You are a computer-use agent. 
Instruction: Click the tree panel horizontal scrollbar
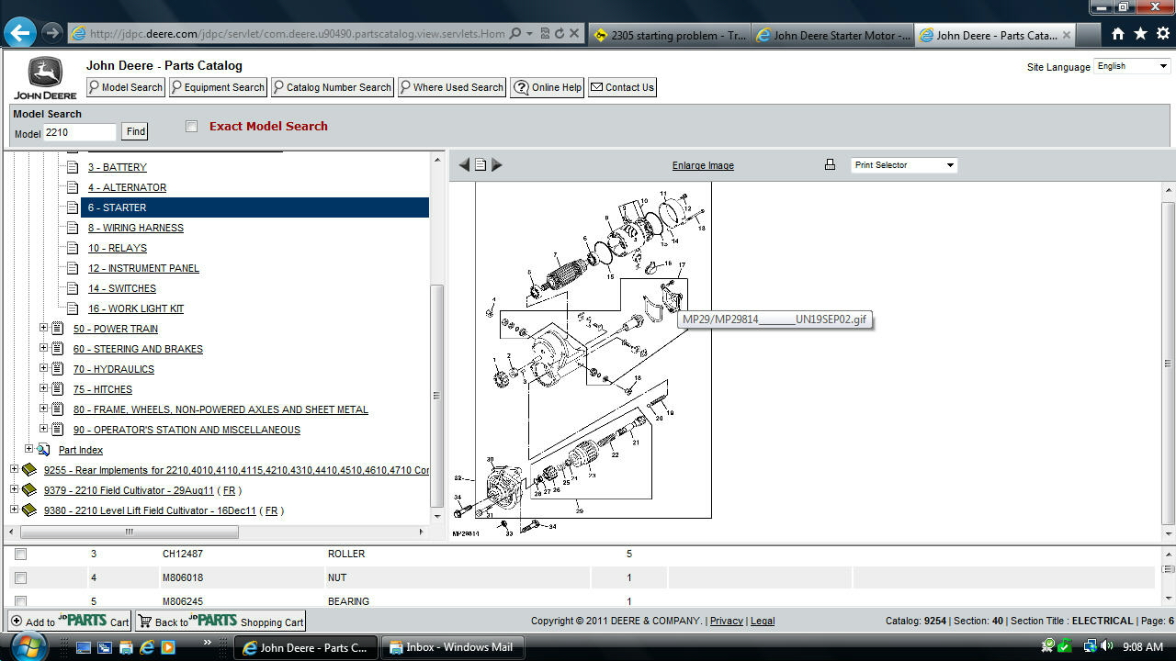click(129, 532)
